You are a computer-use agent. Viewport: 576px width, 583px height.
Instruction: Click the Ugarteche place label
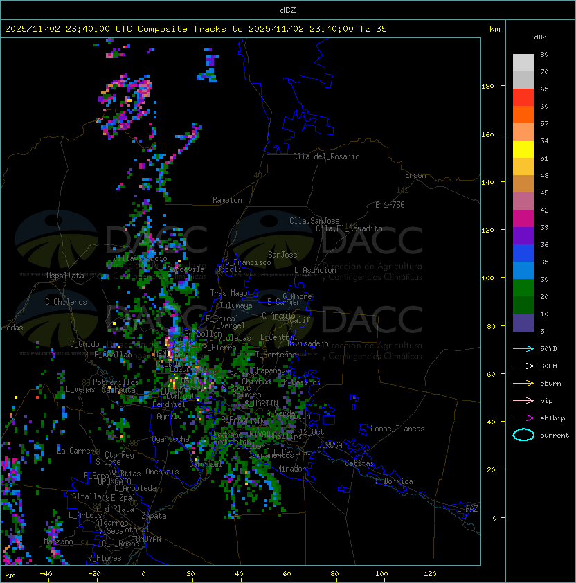(x=171, y=439)
